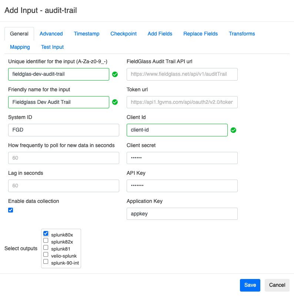Open the Timestamp tab

pyautogui.click(x=87, y=34)
